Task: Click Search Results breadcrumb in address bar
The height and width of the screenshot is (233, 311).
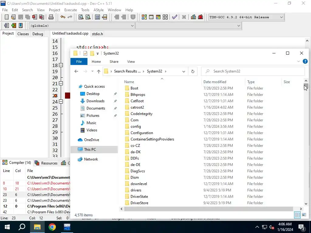Action: 127,71
